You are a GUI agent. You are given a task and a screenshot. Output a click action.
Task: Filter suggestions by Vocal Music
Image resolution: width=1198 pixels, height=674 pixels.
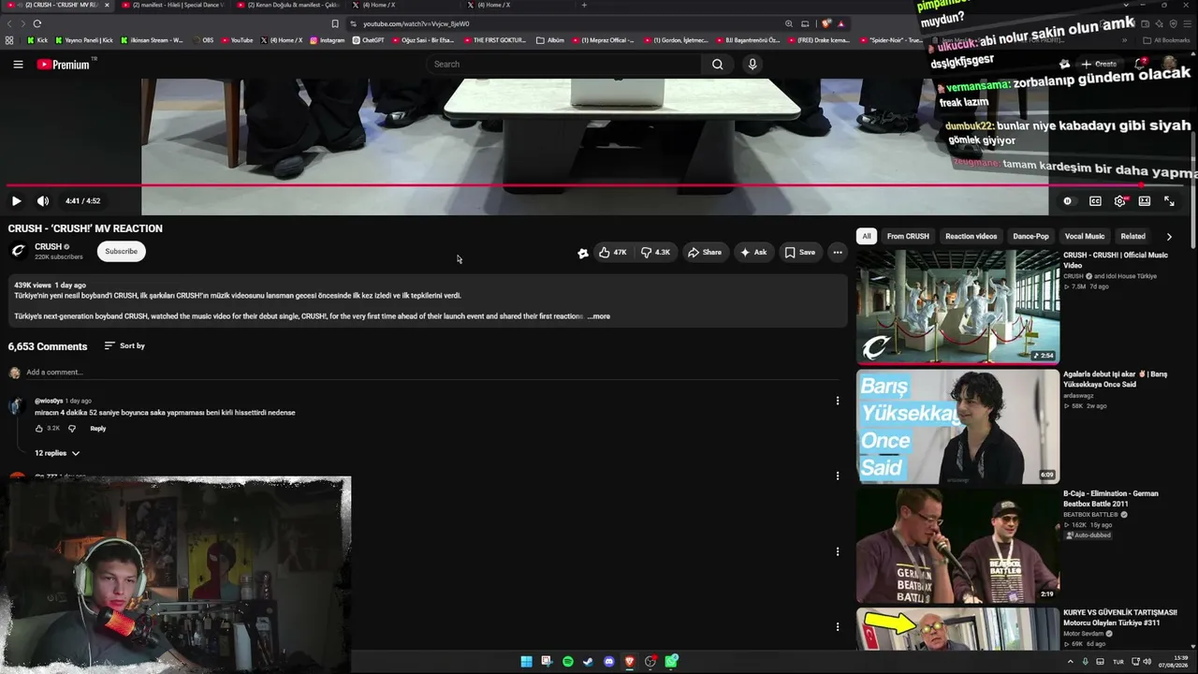click(x=1085, y=236)
